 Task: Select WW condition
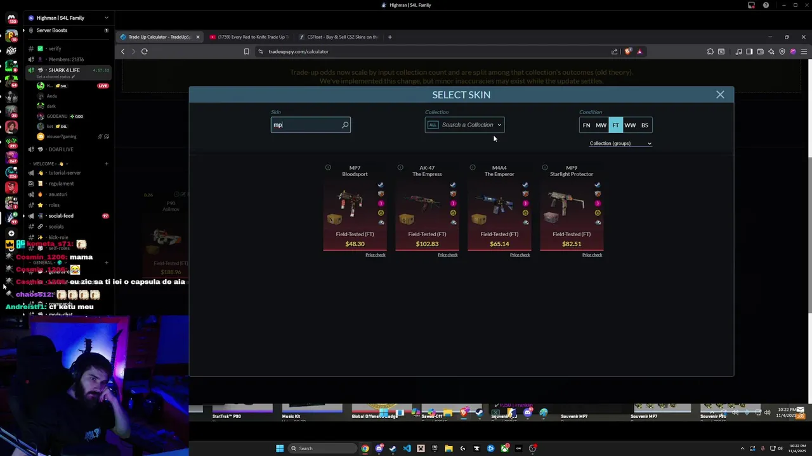point(630,125)
